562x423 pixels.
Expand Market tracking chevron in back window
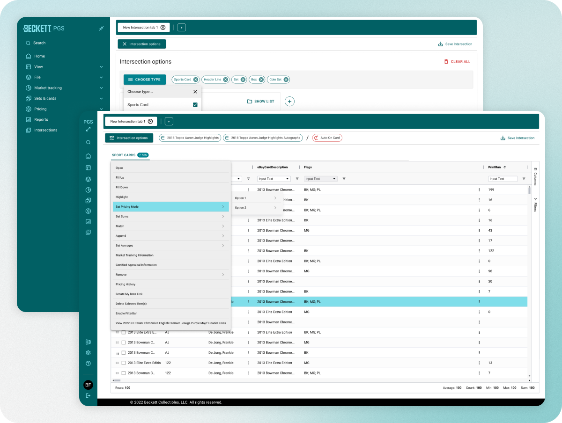[101, 88]
